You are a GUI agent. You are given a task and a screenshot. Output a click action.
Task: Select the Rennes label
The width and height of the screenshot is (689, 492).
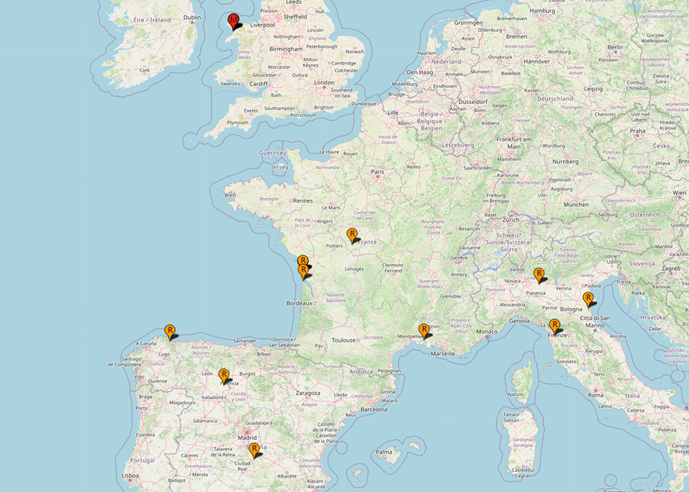302,201
